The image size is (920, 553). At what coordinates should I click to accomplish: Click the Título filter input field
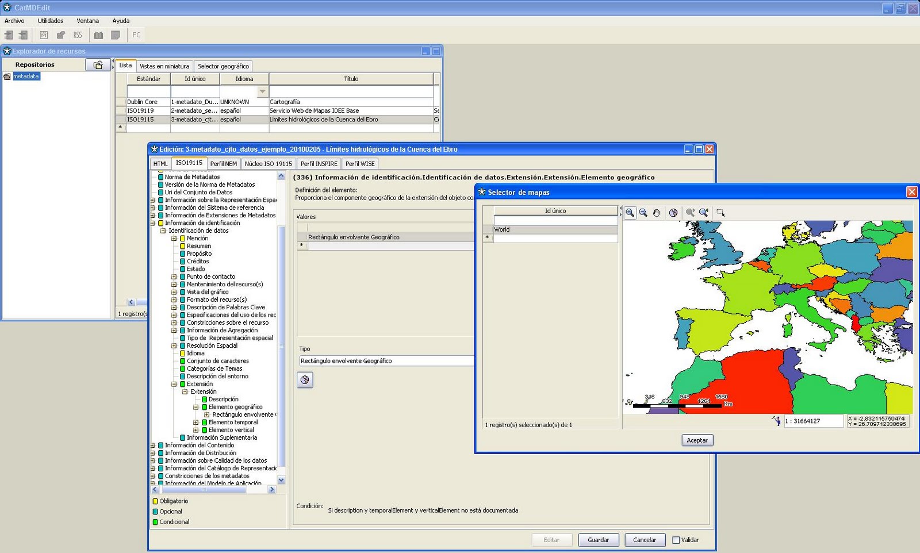click(x=351, y=92)
